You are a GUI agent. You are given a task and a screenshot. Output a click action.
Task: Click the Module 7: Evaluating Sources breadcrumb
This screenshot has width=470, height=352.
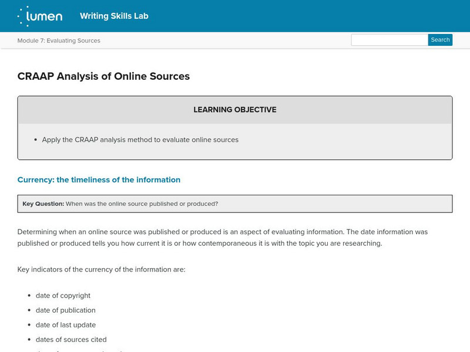[x=57, y=40]
